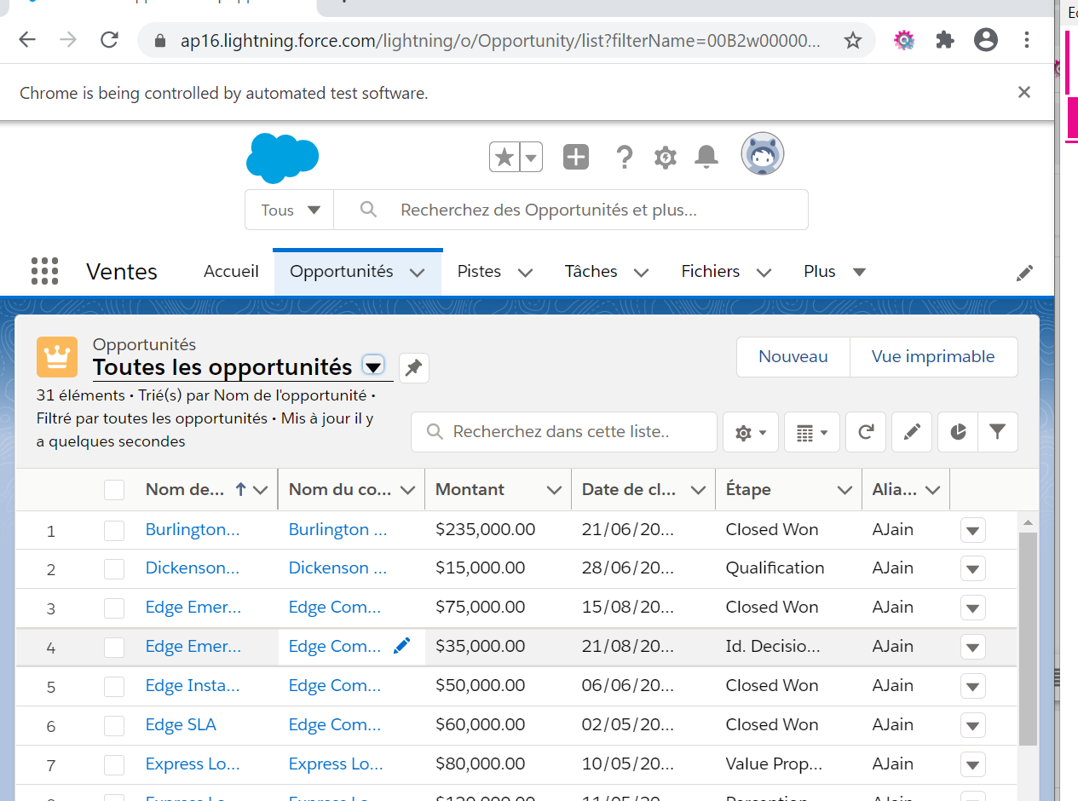This screenshot has width=1078, height=801.
Task: Select the Dickenson row checkbox
Action: click(114, 569)
